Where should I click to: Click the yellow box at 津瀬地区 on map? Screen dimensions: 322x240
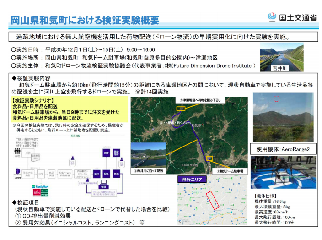pyautogui.click(x=181, y=108)
